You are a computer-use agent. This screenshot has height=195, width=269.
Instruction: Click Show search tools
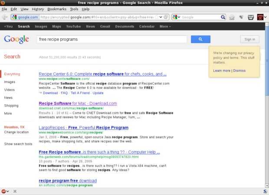coord(18,144)
